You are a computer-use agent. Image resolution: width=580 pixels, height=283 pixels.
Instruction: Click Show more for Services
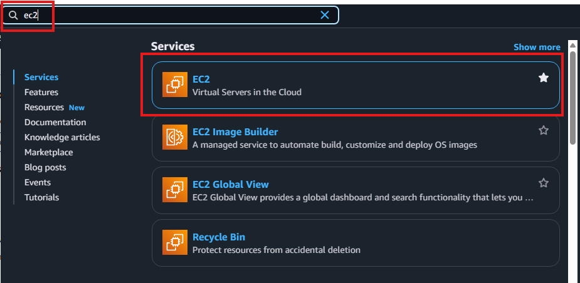537,48
